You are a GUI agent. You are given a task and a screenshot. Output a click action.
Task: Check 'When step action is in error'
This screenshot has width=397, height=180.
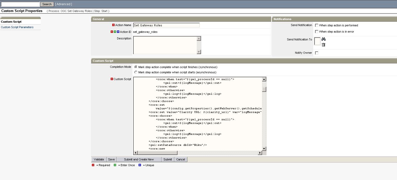[x=317, y=32]
